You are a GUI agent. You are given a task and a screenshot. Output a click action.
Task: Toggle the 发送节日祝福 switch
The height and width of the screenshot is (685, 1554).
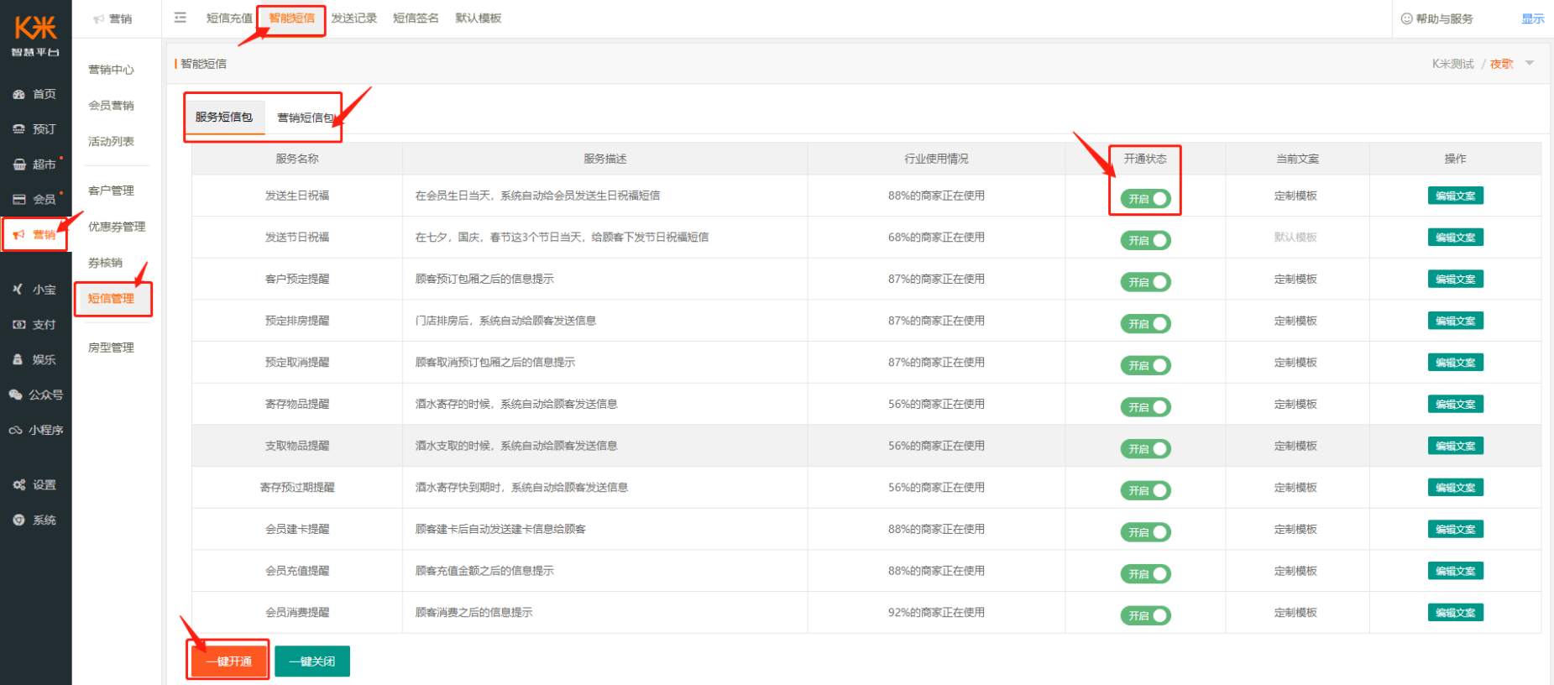point(1145,240)
